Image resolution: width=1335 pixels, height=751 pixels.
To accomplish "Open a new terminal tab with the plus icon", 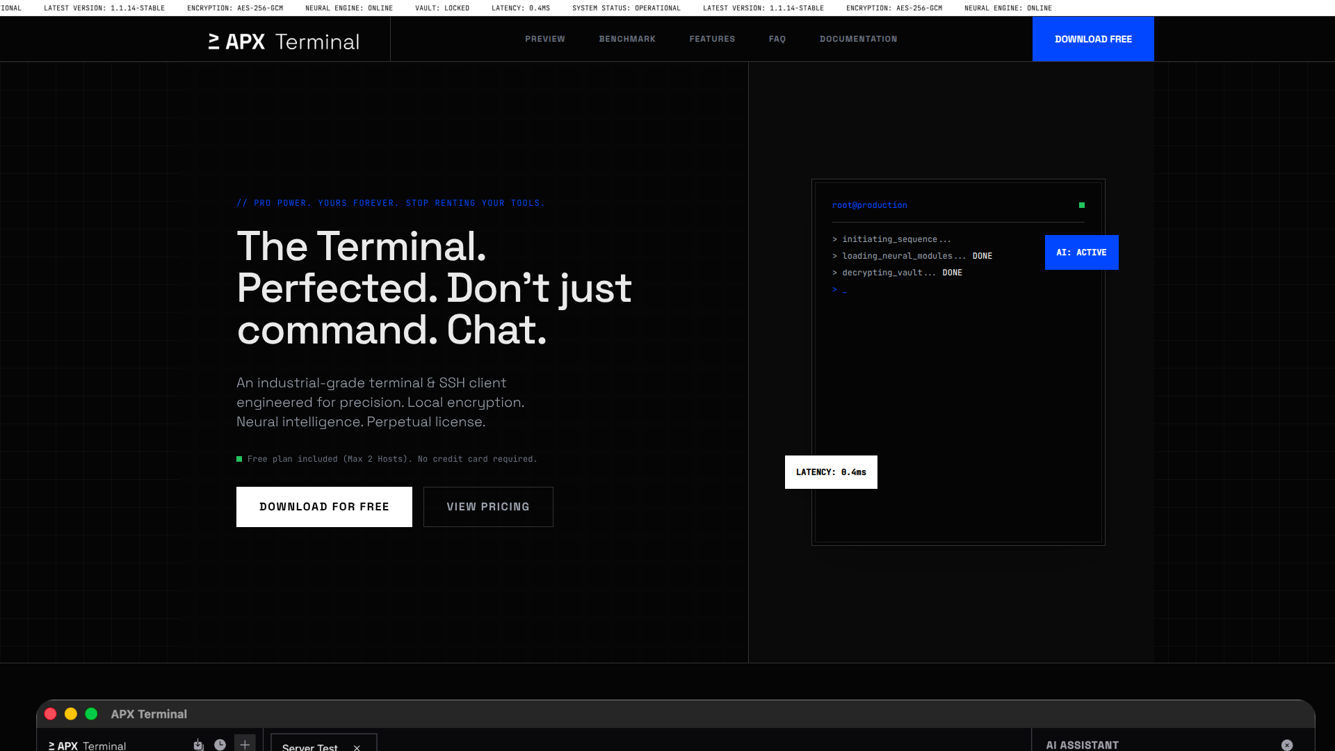I will (245, 745).
